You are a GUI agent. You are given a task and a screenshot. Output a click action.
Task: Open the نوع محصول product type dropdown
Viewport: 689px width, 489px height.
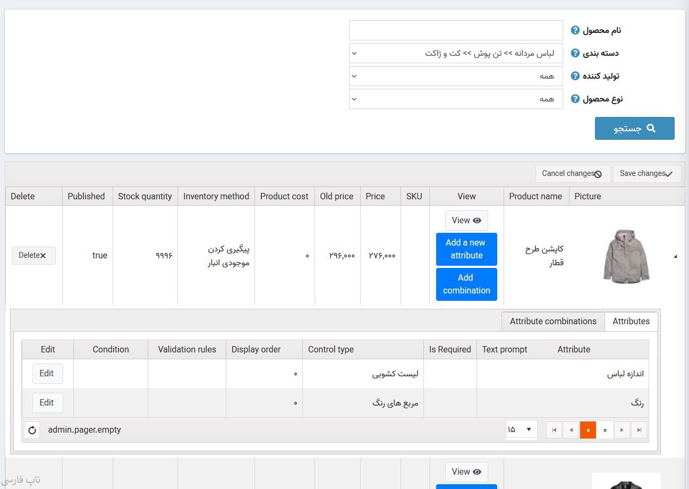pos(456,99)
